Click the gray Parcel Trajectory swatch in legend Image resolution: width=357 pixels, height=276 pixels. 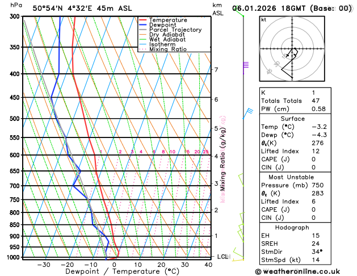tap(143, 30)
